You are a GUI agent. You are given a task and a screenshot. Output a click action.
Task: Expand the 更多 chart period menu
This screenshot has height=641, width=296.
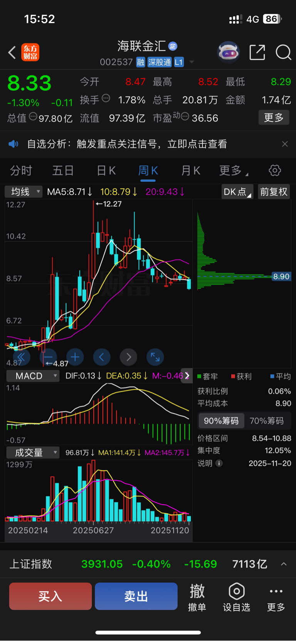[234, 170]
